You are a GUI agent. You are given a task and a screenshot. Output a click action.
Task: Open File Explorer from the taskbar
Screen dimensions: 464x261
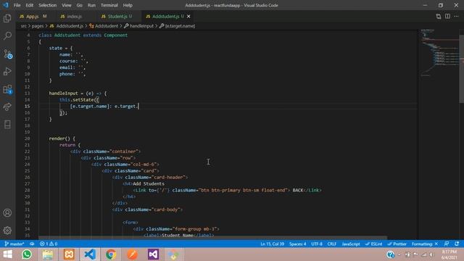48,254
